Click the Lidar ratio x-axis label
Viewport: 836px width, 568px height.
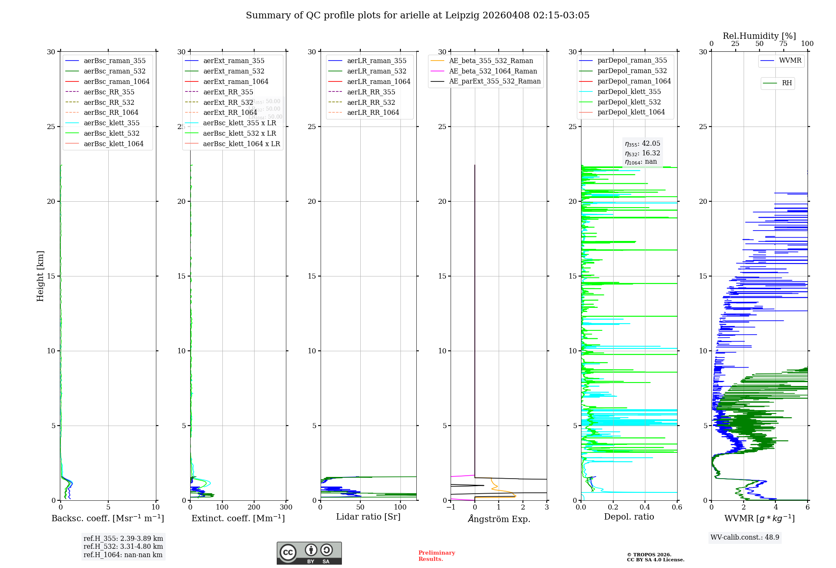pos(368,517)
